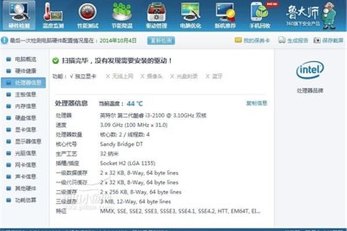Screen dimensions: 347x231
Task: Open the 性能测试 performance test
Action: (88, 15)
